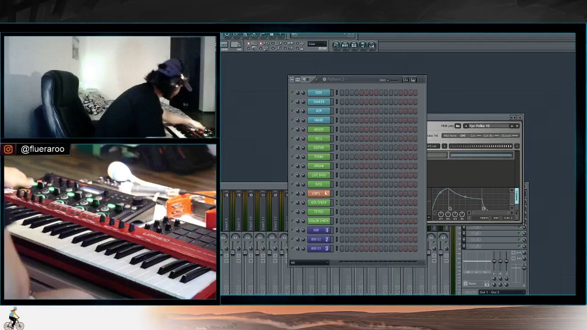Select the 808 02 channel button

point(319,239)
